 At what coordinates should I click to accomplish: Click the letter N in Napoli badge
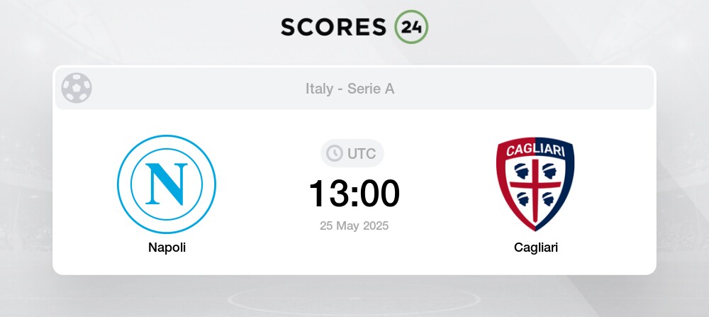(x=167, y=184)
